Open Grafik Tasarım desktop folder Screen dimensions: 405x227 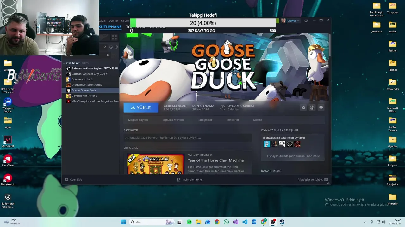pyautogui.click(x=393, y=124)
